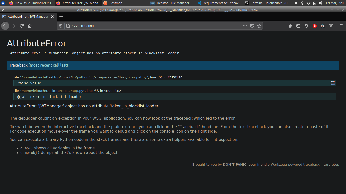Open the Firefox Library icon
The height and width of the screenshot is (194, 346).
tap(290, 26)
